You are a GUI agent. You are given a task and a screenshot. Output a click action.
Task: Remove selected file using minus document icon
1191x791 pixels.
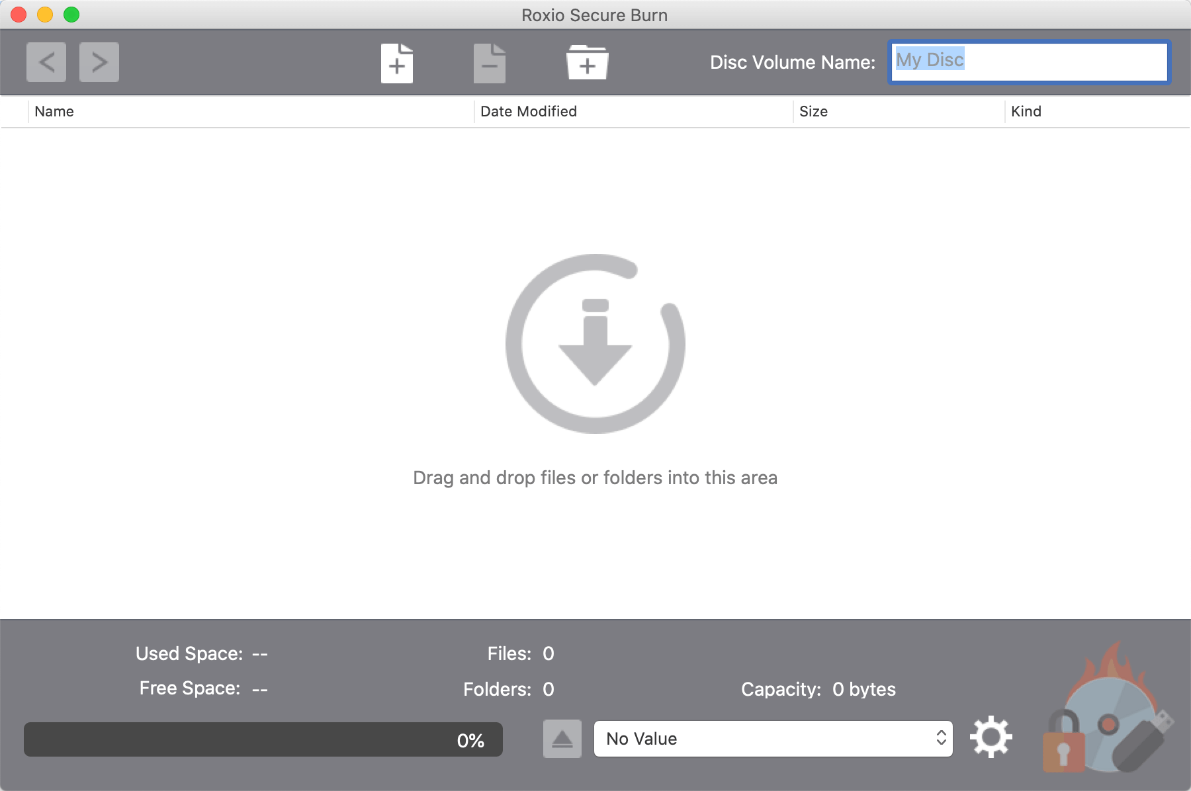coord(490,63)
